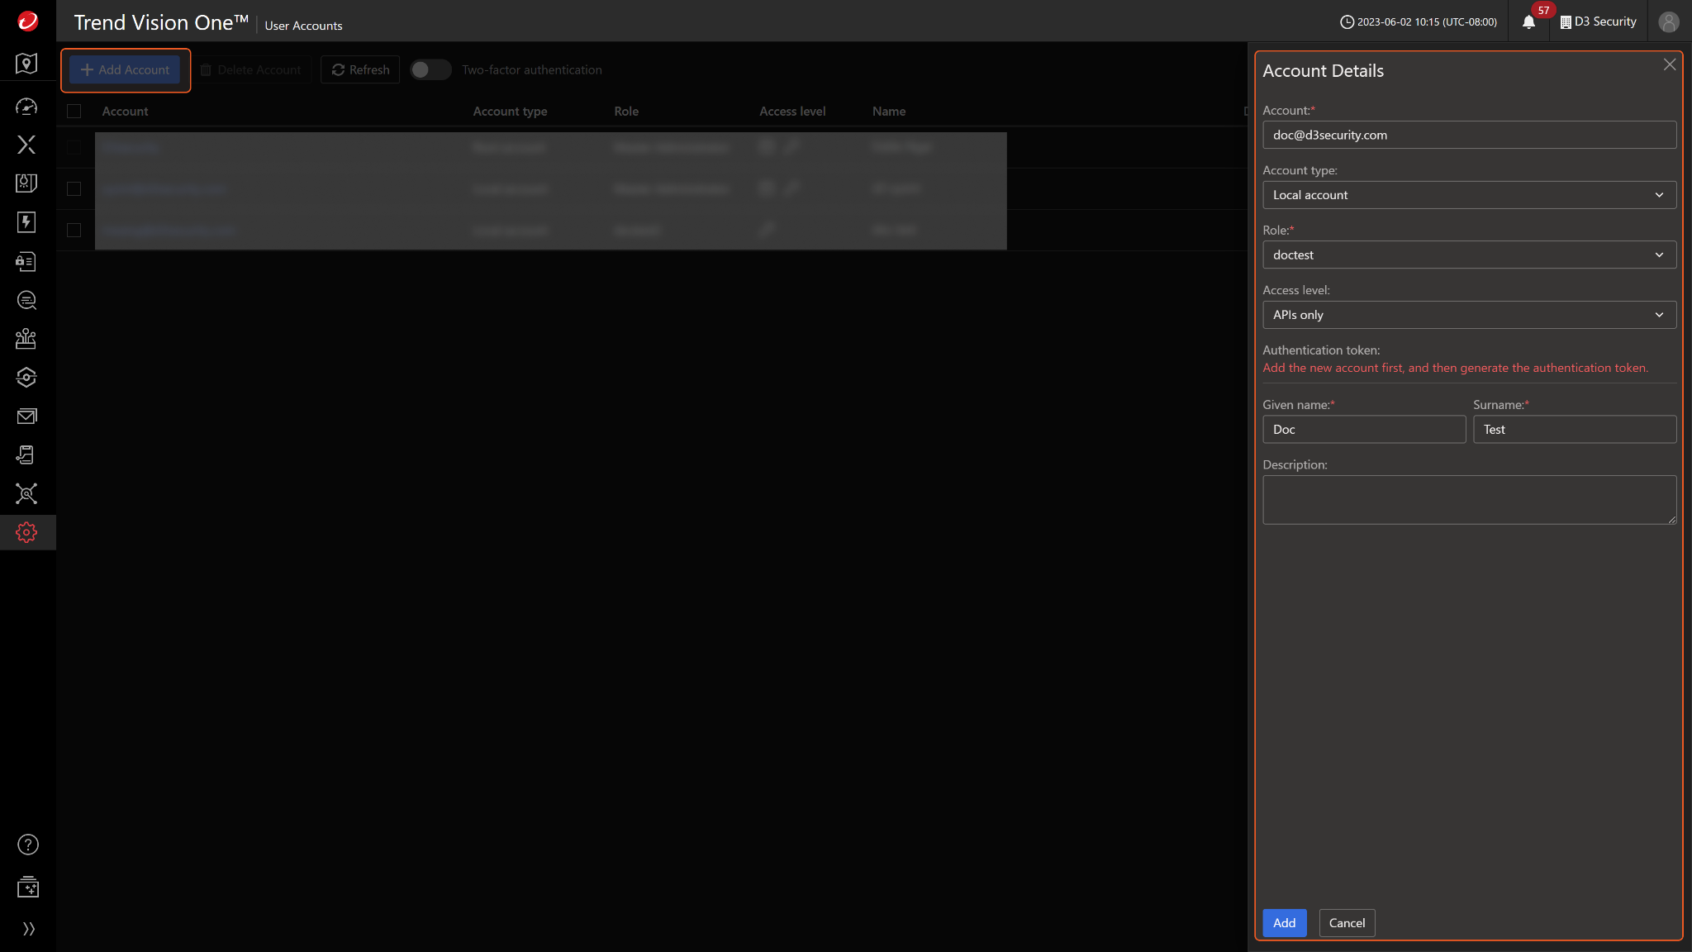Open the XDR X icon in sidebar
1692x952 pixels.
pyautogui.click(x=26, y=145)
